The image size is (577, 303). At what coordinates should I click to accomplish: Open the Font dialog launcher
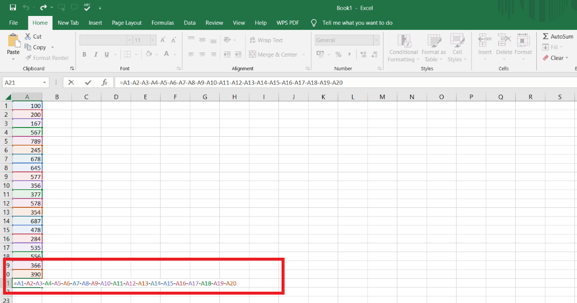click(x=179, y=68)
